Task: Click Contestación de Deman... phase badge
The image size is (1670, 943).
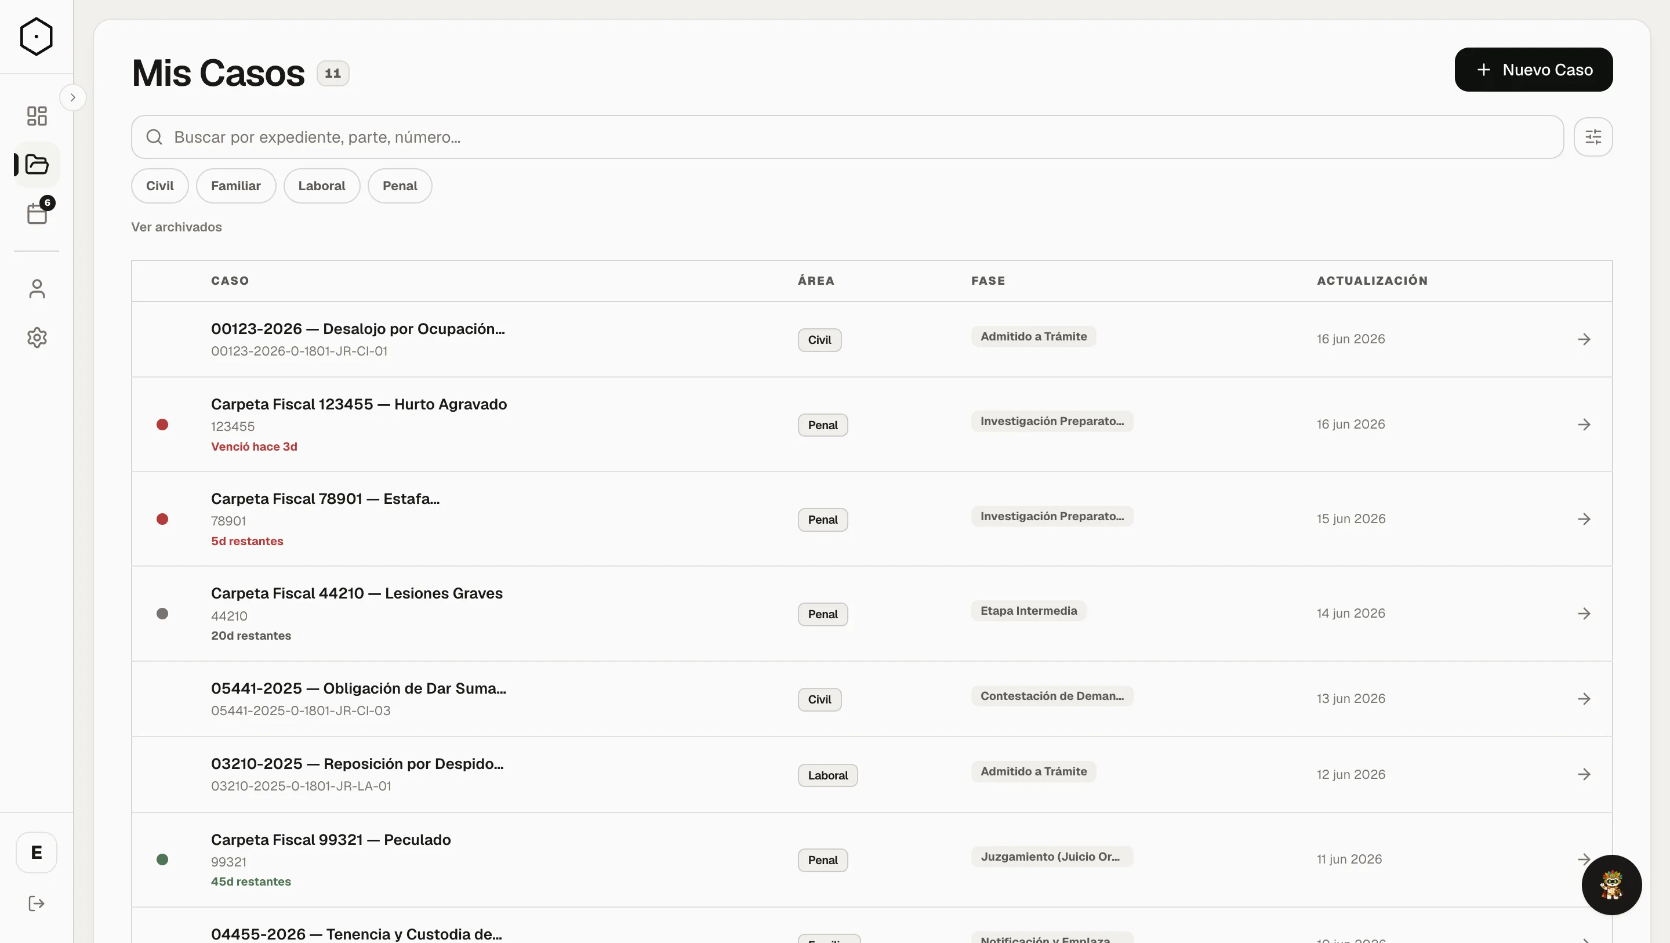Action: point(1052,696)
